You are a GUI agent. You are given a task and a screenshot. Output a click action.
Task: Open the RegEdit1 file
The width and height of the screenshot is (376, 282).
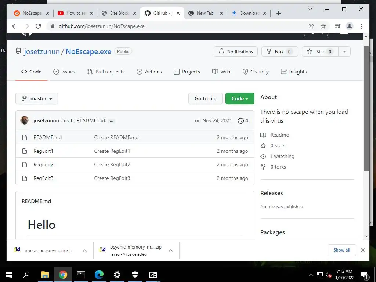click(x=43, y=151)
